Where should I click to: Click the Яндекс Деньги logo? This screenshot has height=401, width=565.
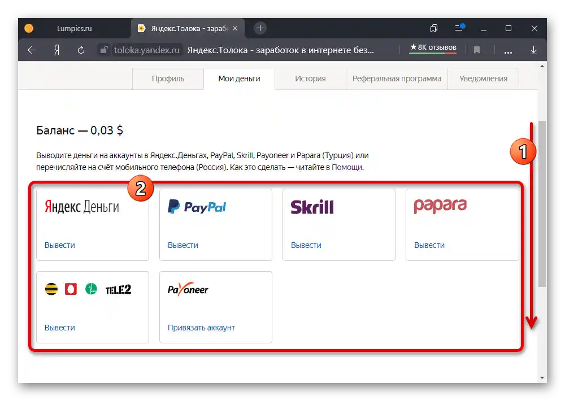tap(82, 207)
